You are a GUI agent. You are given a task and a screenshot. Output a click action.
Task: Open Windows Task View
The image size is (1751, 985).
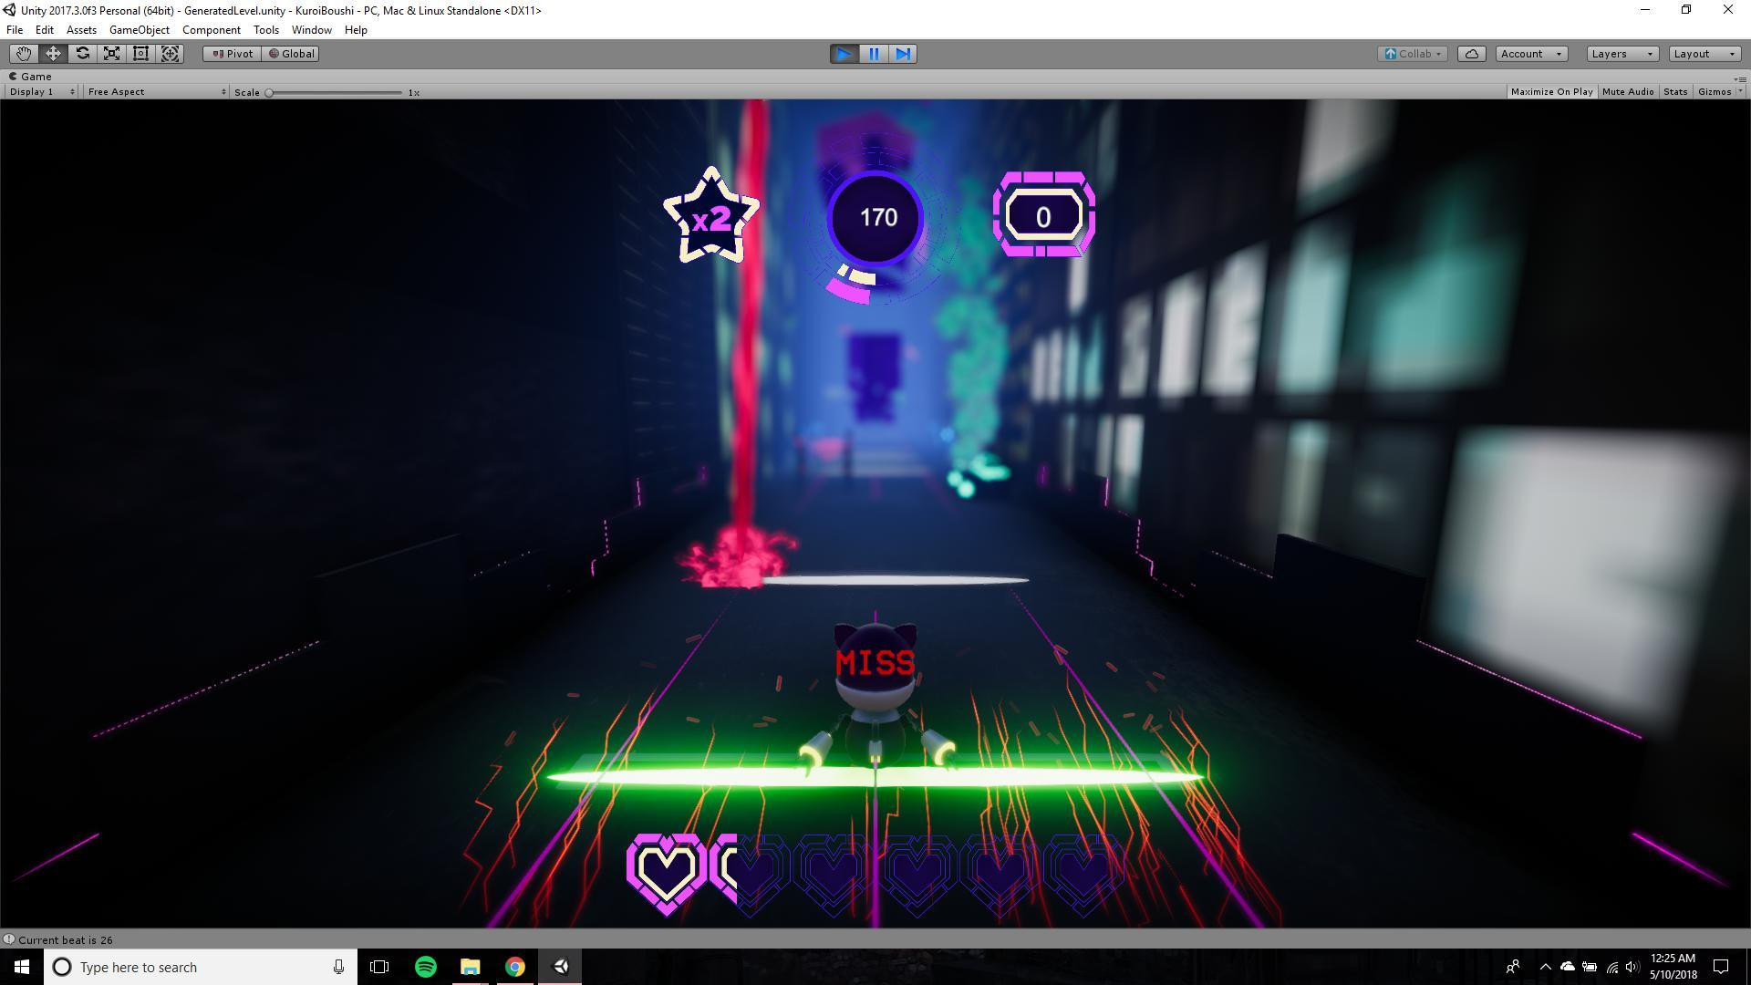click(x=379, y=967)
